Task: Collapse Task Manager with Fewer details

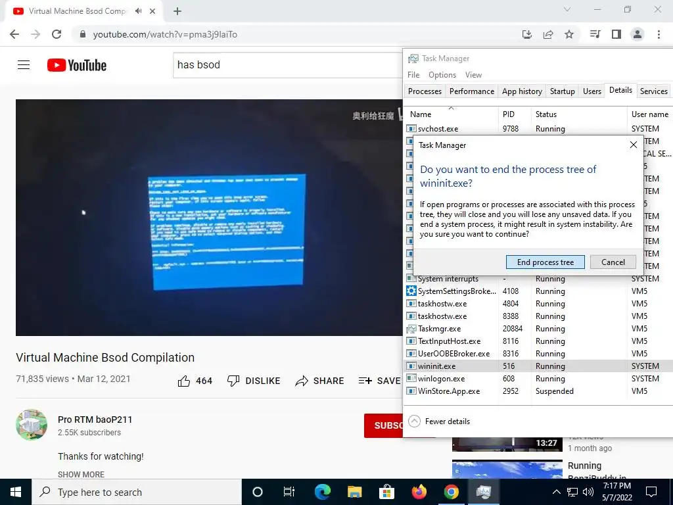Action: 439,421
